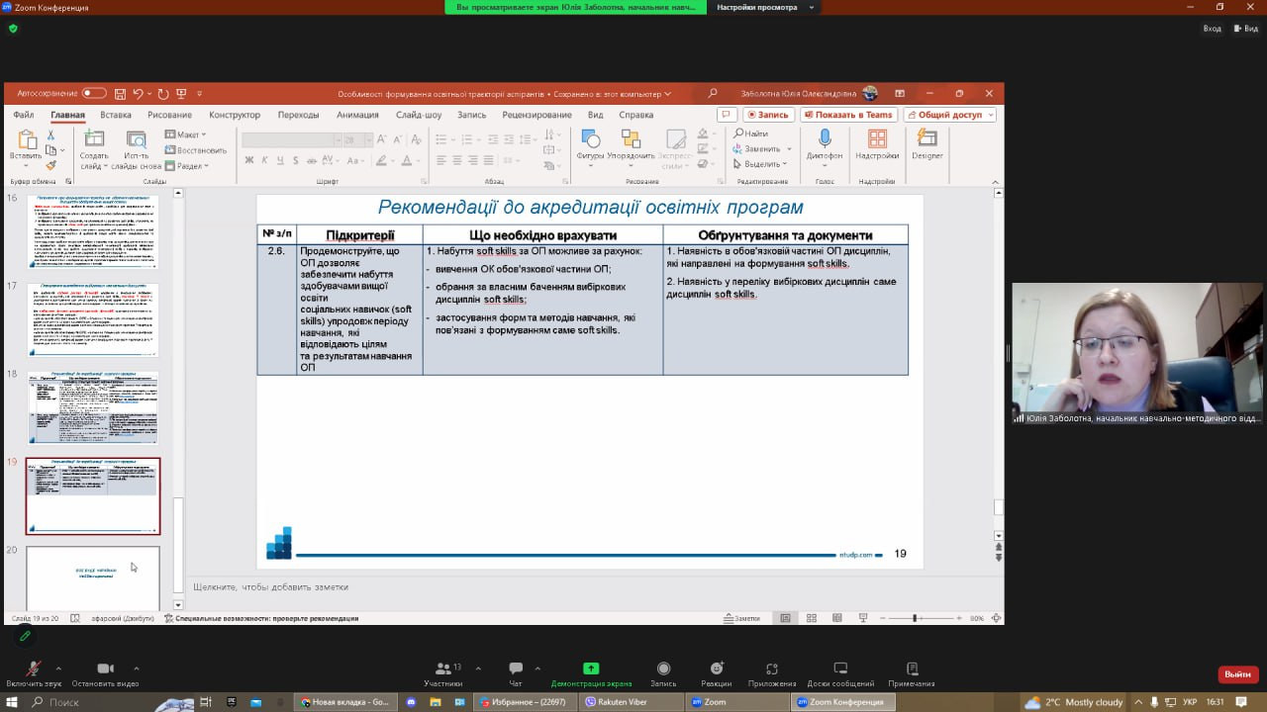Click the Zoom Reactions icon
1267x712 pixels.
pyautogui.click(x=716, y=669)
